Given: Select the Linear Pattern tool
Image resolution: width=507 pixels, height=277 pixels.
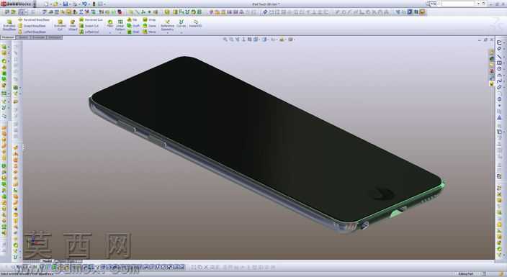Looking at the screenshot, I should [x=120, y=24].
